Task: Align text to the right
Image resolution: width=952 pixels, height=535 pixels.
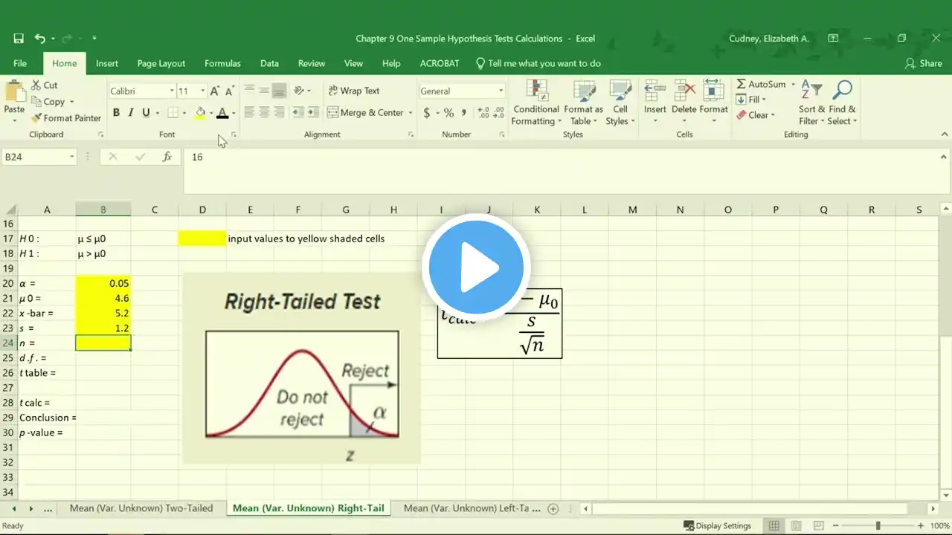Action: 279,113
